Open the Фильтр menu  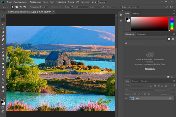(71, 2)
